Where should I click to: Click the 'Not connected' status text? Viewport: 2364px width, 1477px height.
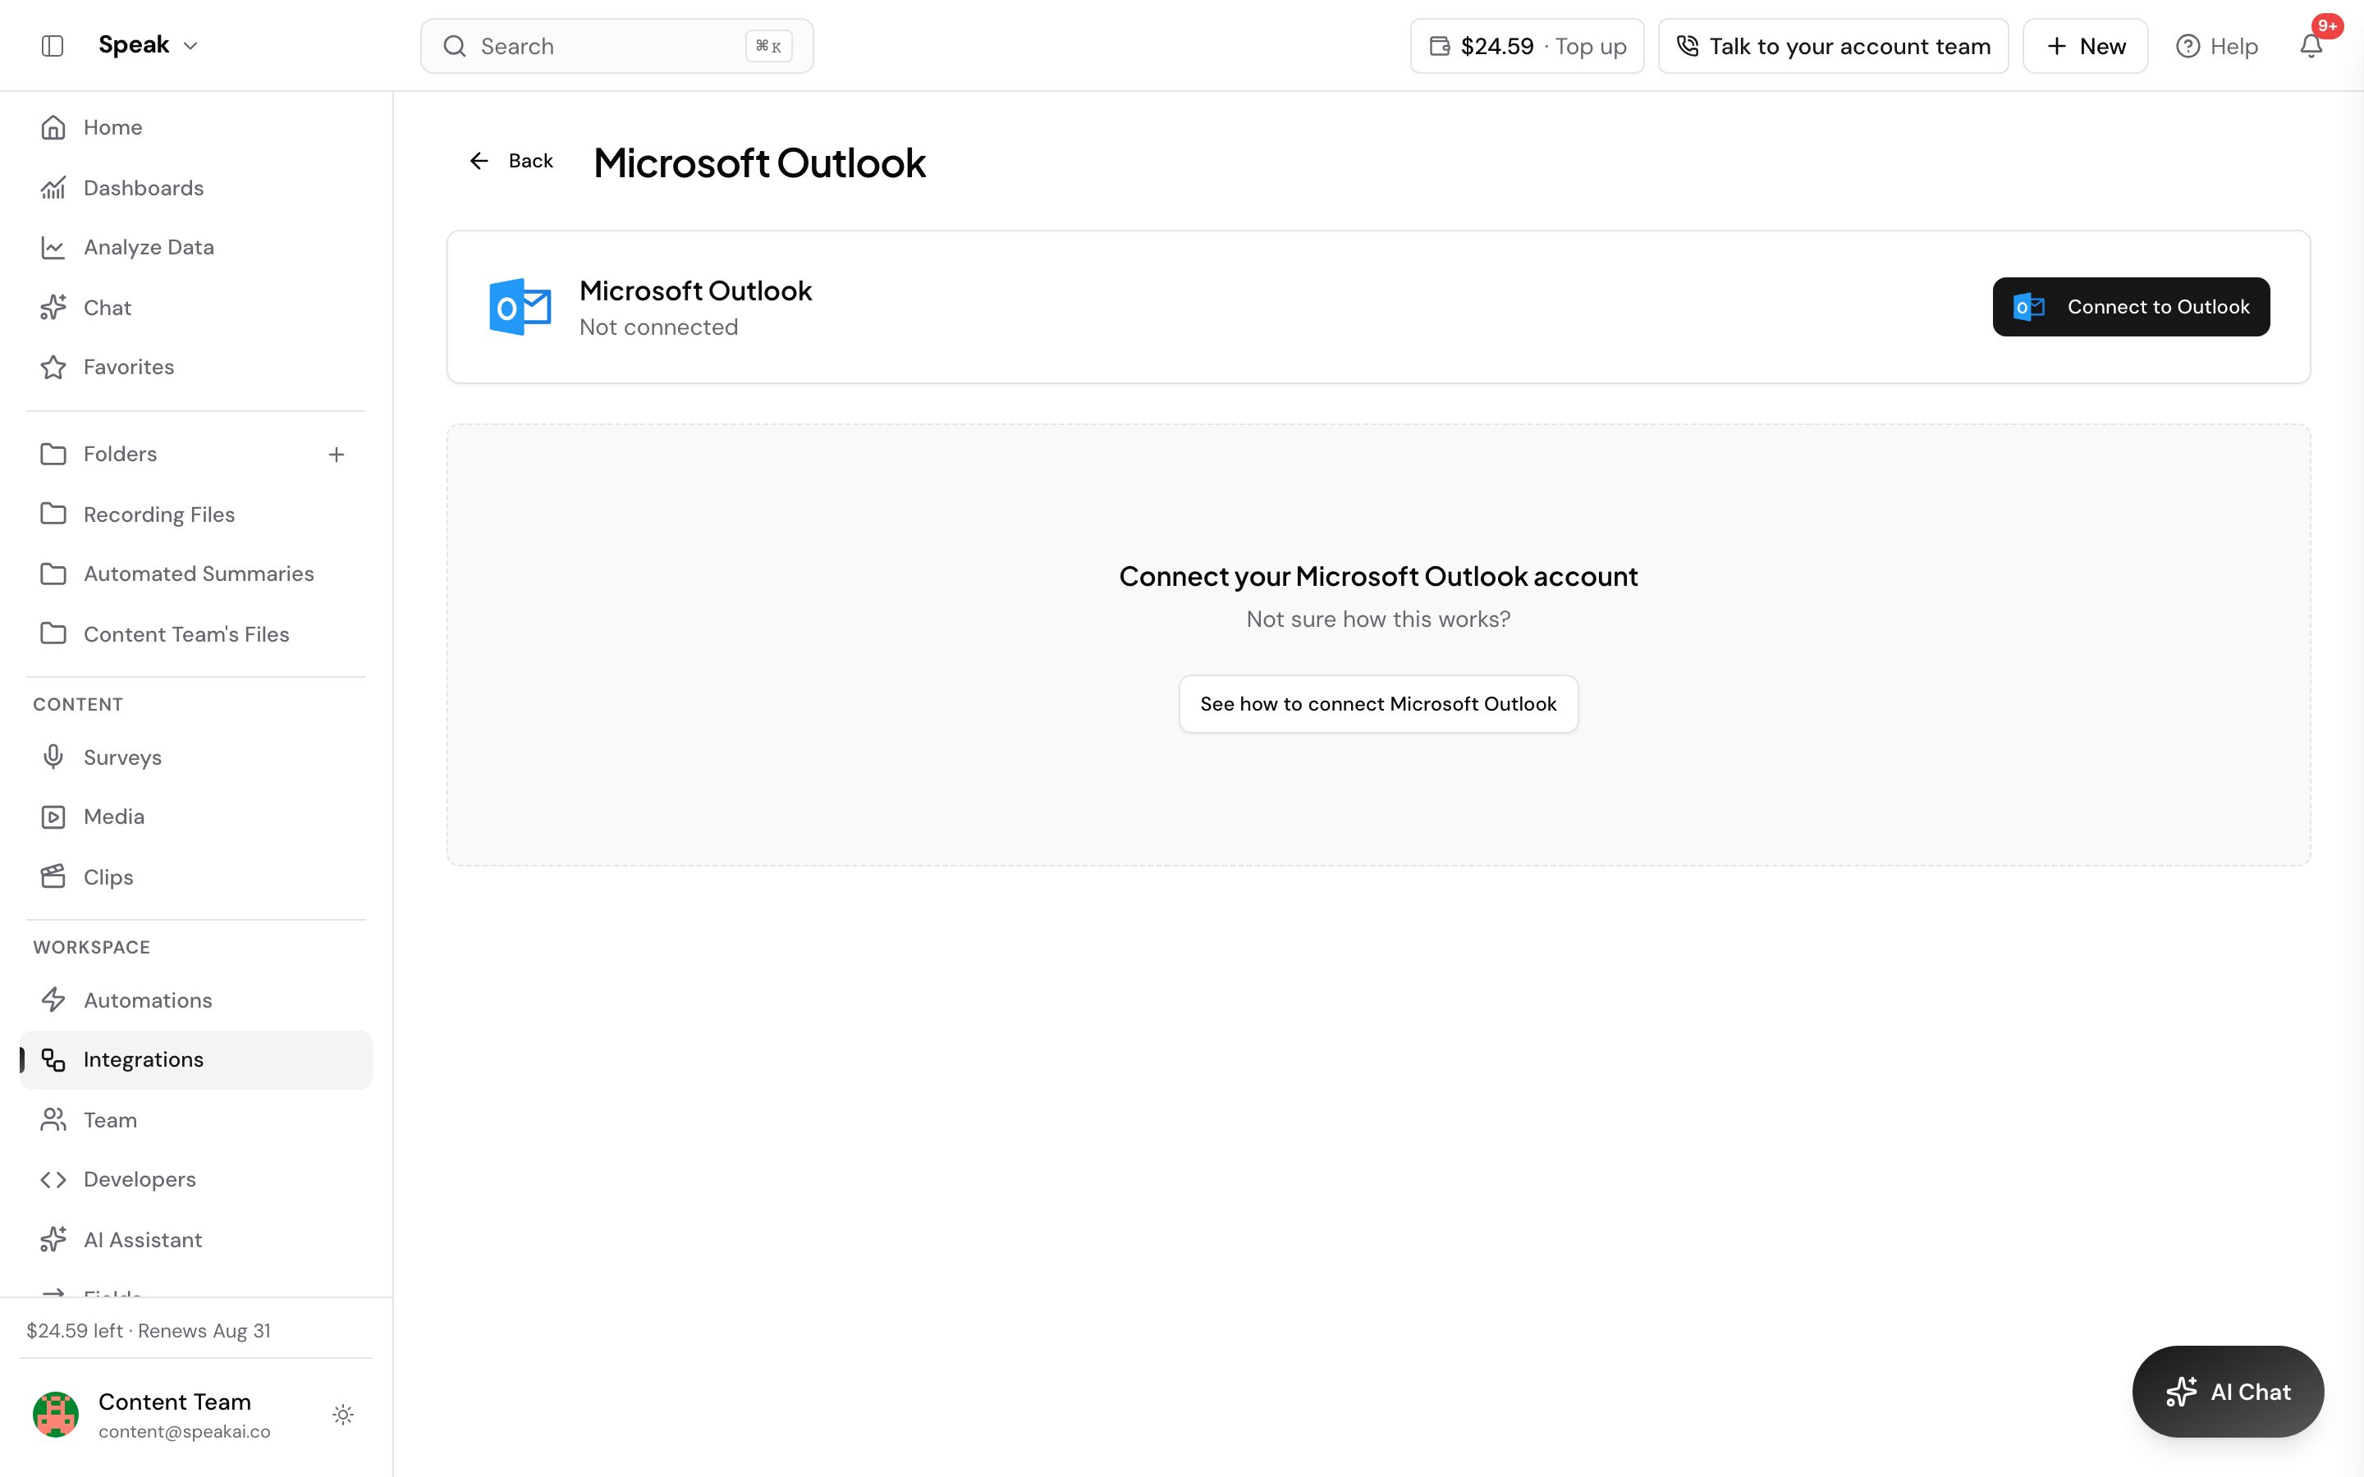click(658, 327)
